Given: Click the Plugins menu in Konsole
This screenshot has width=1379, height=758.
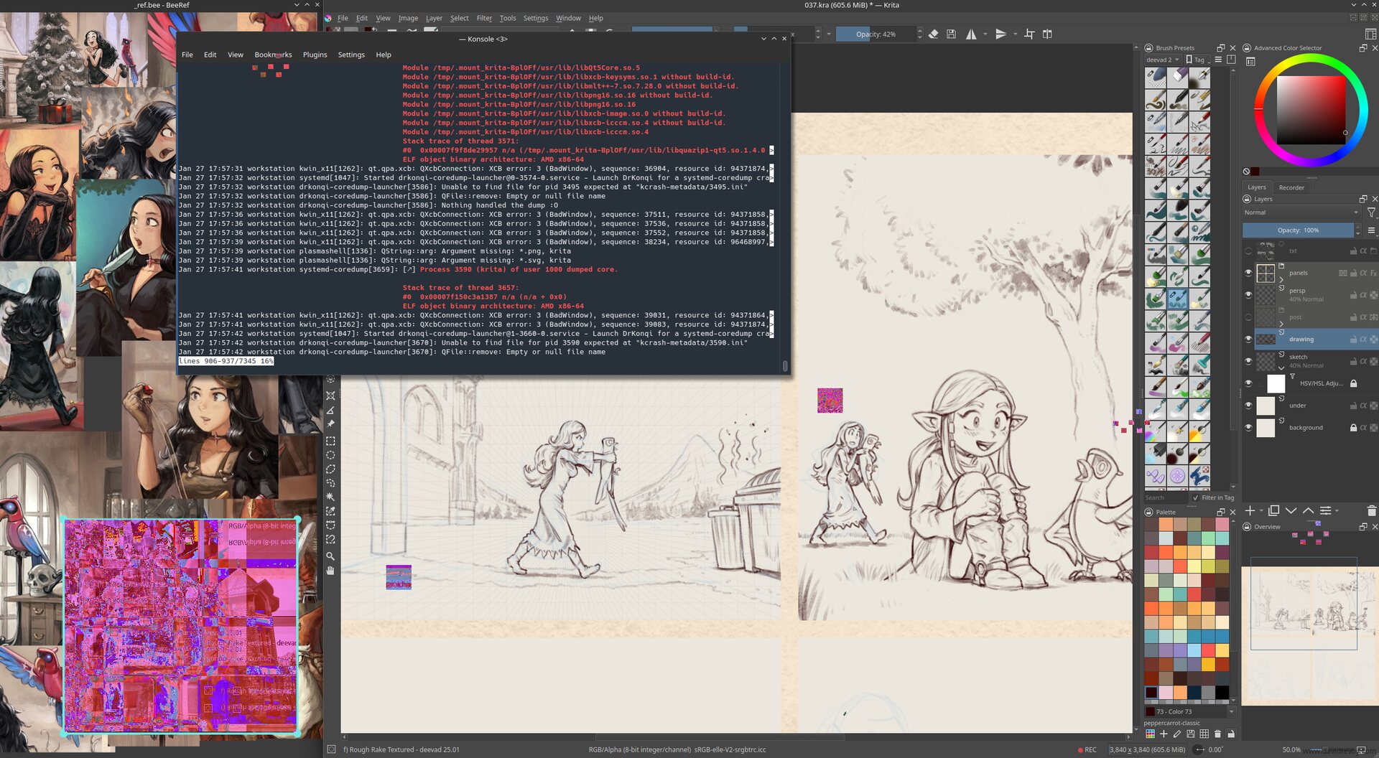Looking at the screenshot, I should pyautogui.click(x=315, y=55).
